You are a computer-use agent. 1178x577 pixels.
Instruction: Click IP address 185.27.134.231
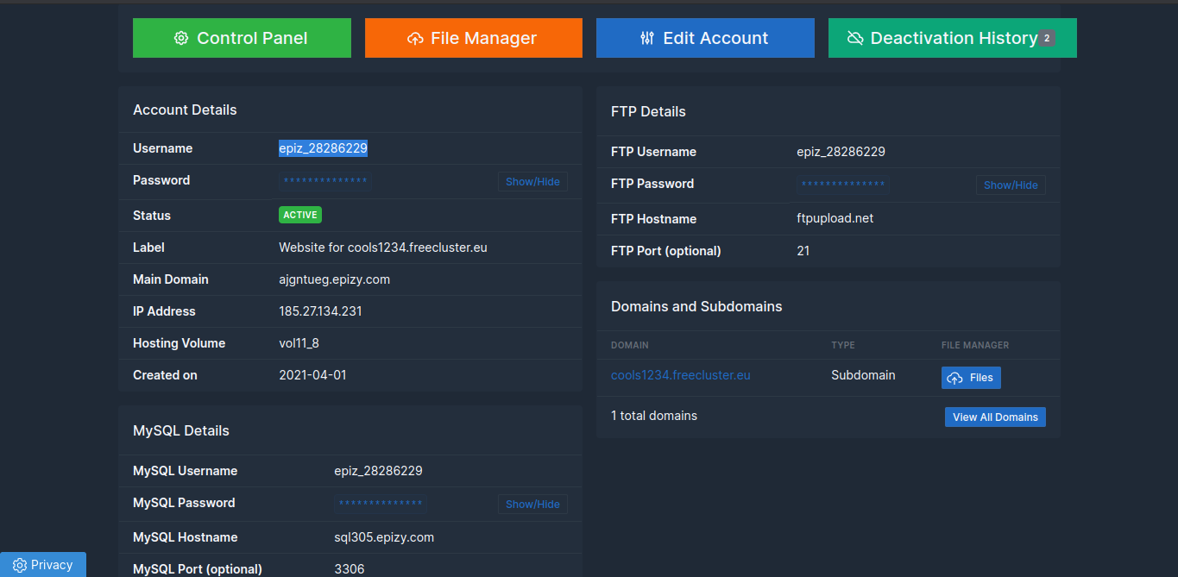click(x=320, y=311)
